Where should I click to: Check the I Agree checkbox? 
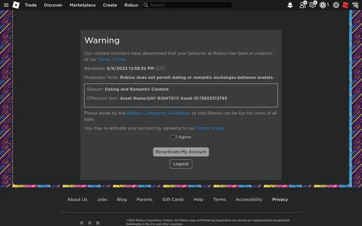pyautogui.click(x=173, y=137)
